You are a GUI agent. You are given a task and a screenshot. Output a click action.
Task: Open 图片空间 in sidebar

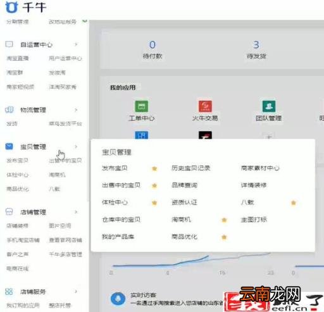60,226
